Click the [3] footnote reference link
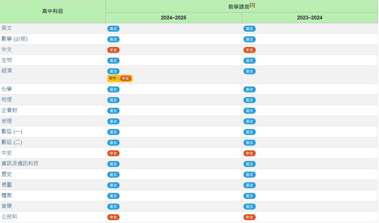Viewport: 379px width, 223px height. [x=252, y=5]
